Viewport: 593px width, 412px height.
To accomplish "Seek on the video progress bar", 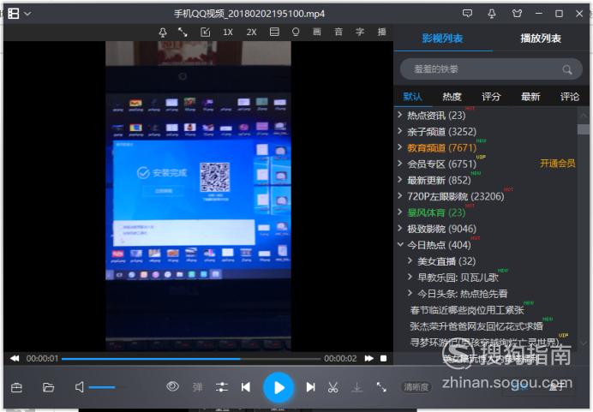I will coord(191,359).
